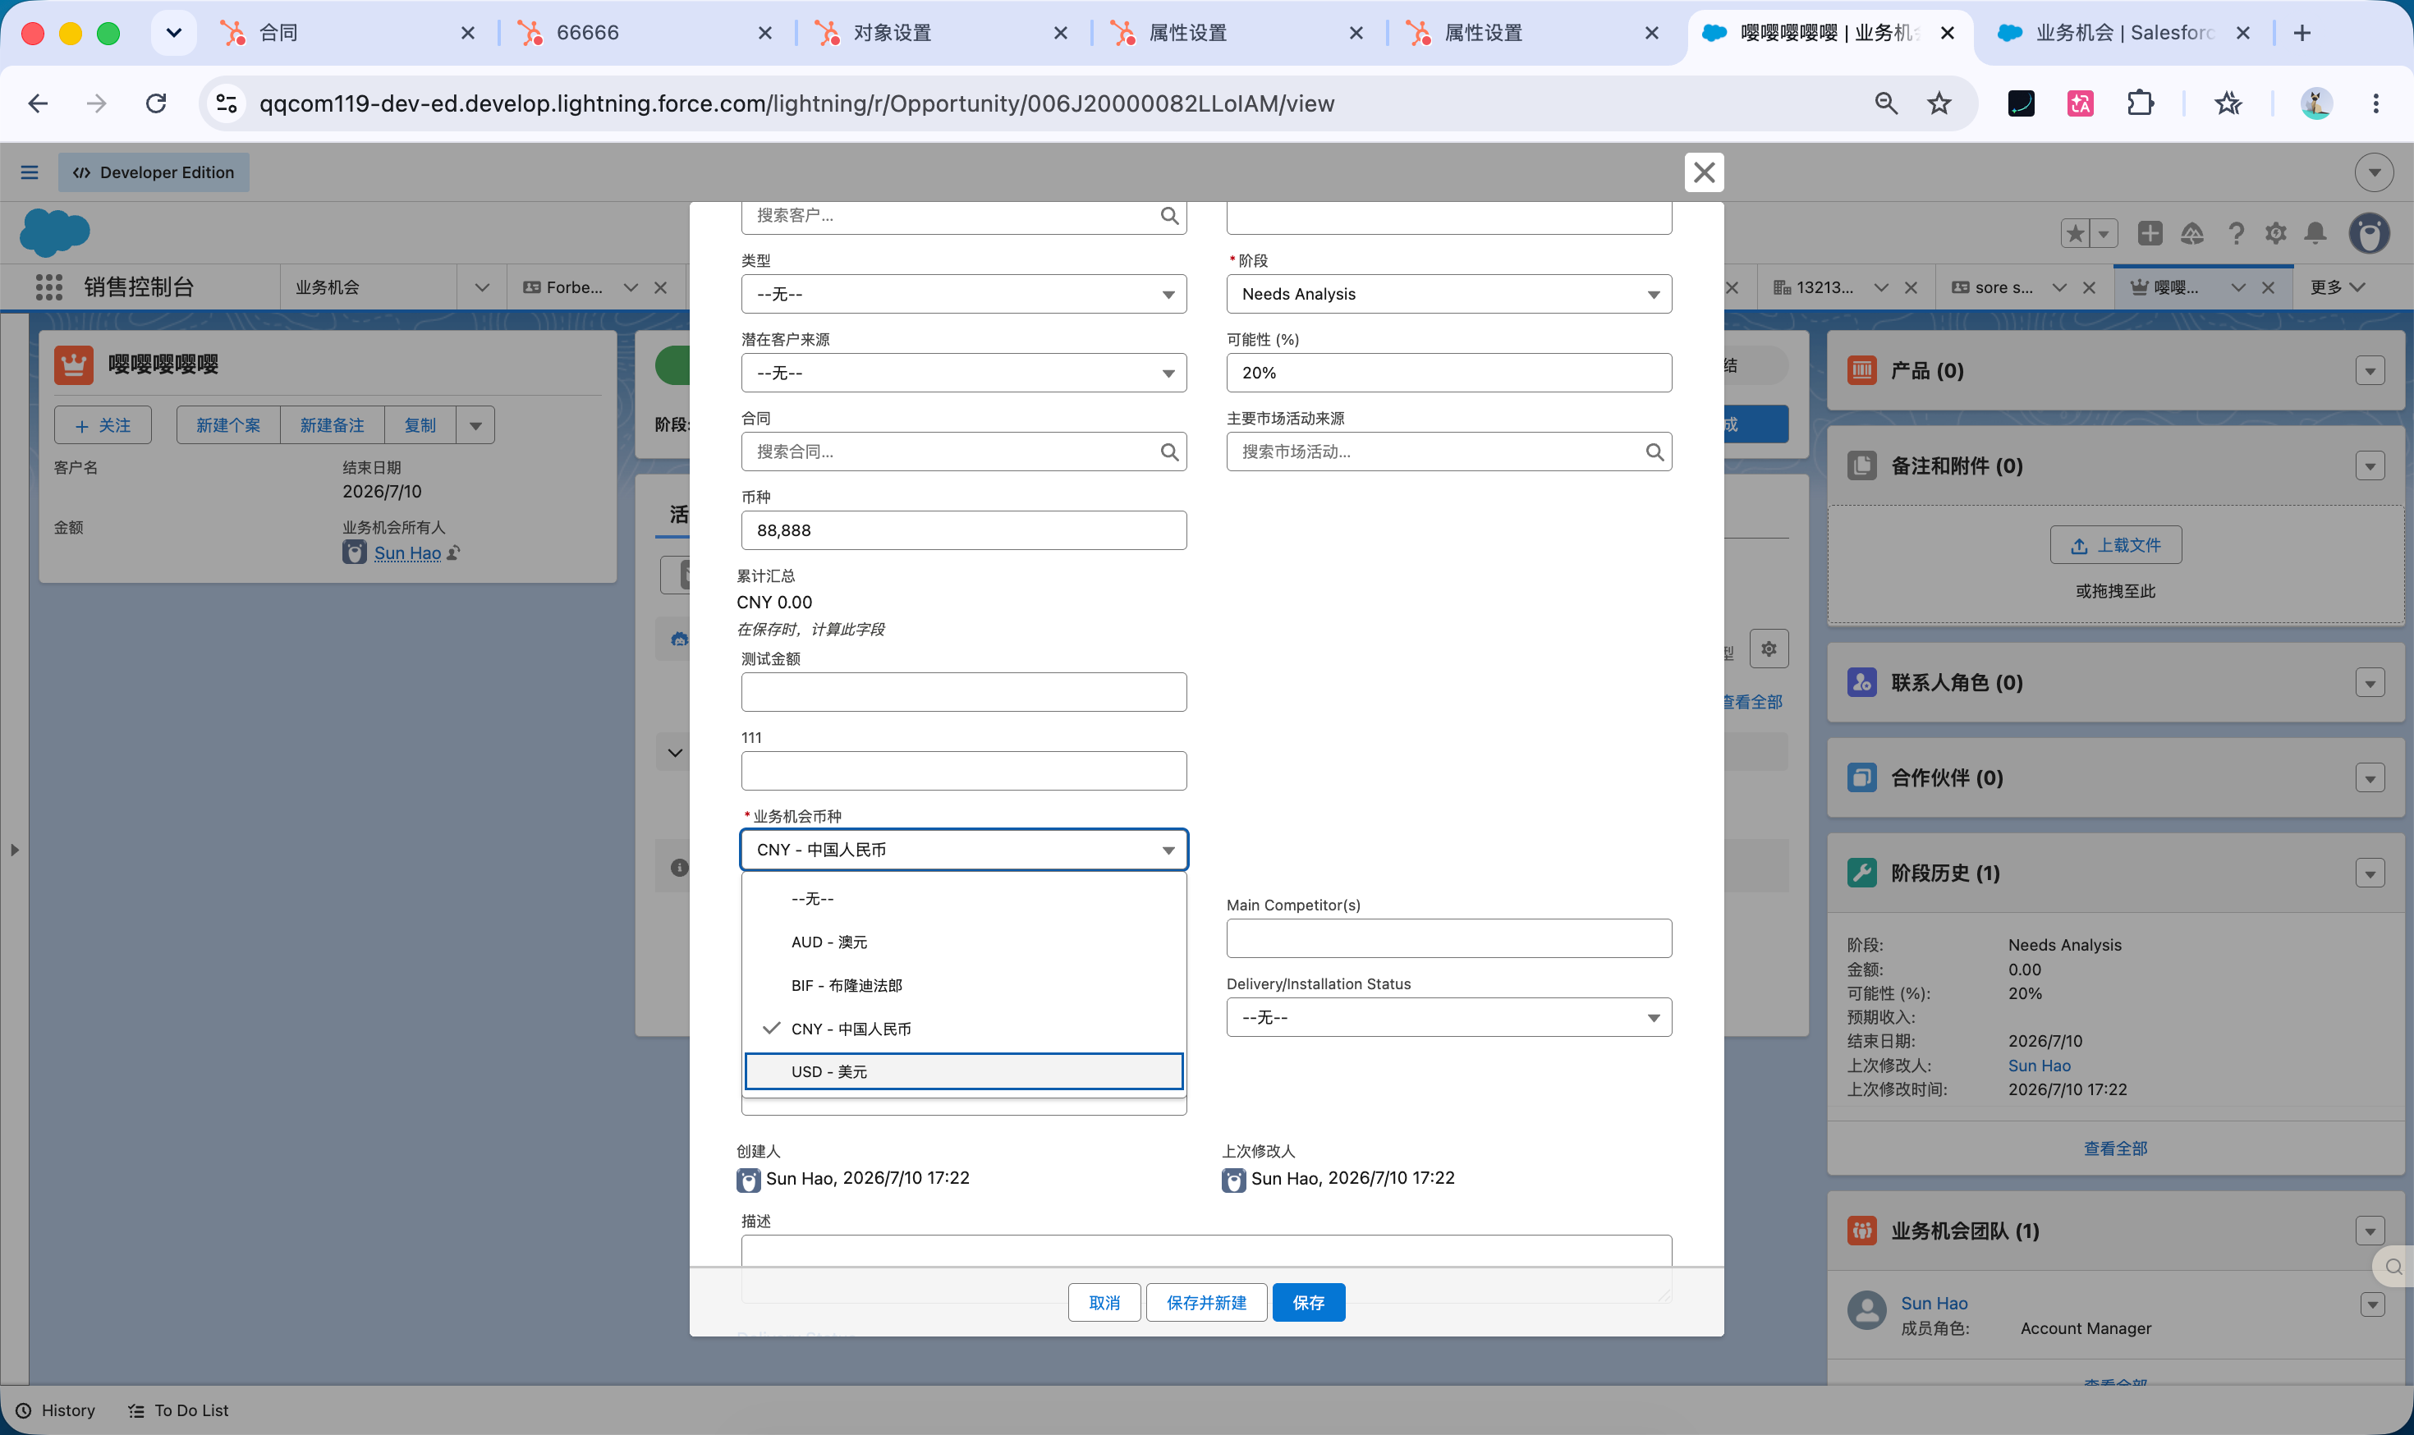Open History in utility bar
The height and width of the screenshot is (1435, 2414).
click(56, 1410)
